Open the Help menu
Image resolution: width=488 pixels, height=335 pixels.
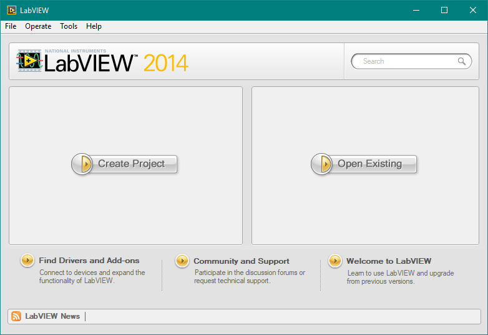pyautogui.click(x=94, y=26)
